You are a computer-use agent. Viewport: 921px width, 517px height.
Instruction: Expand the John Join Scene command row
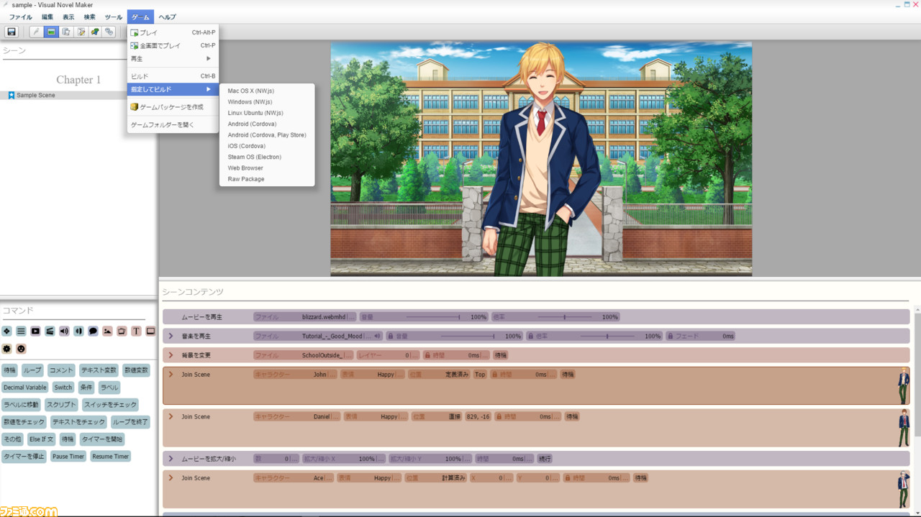171,375
